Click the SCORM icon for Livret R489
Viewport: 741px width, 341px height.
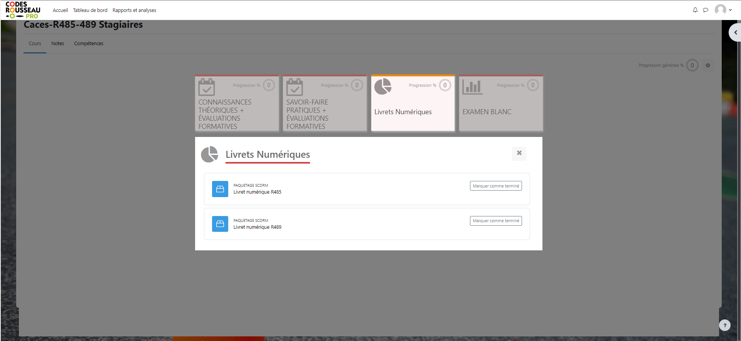[x=220, y=224]
